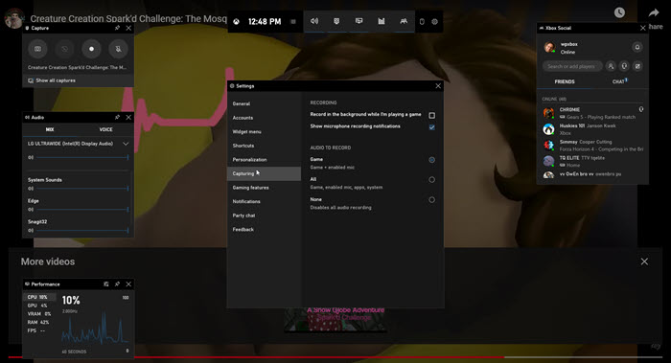The height and width of the screenshot is (363, 671).
Task: Click the record last 30 seconds icon
Action: point(64,49)
